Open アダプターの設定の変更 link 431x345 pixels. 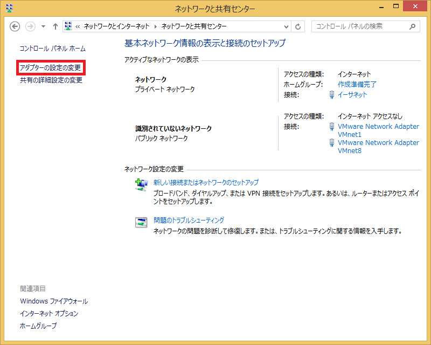(51, 68)
